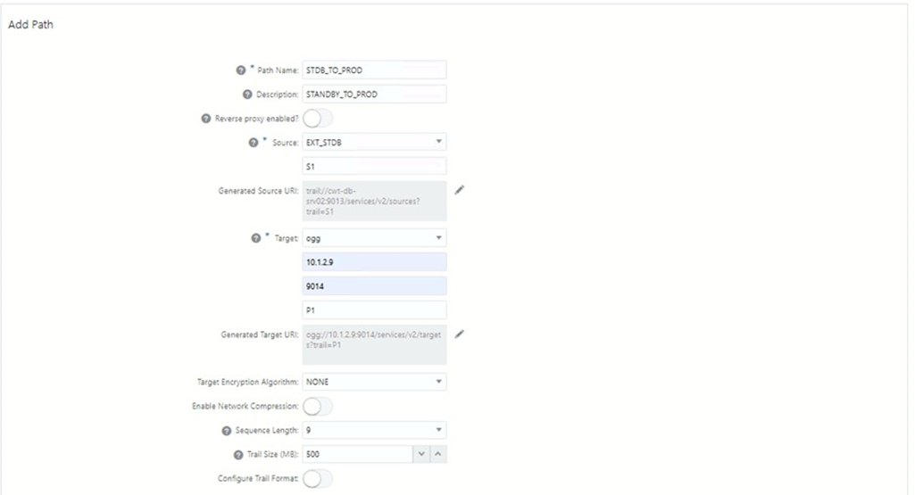Click the Generated Source URI text box
915x495 pixels.
coord(374,201)
